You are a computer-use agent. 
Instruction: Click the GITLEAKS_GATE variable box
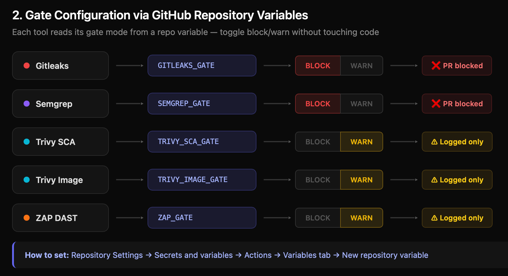point(202,66)
